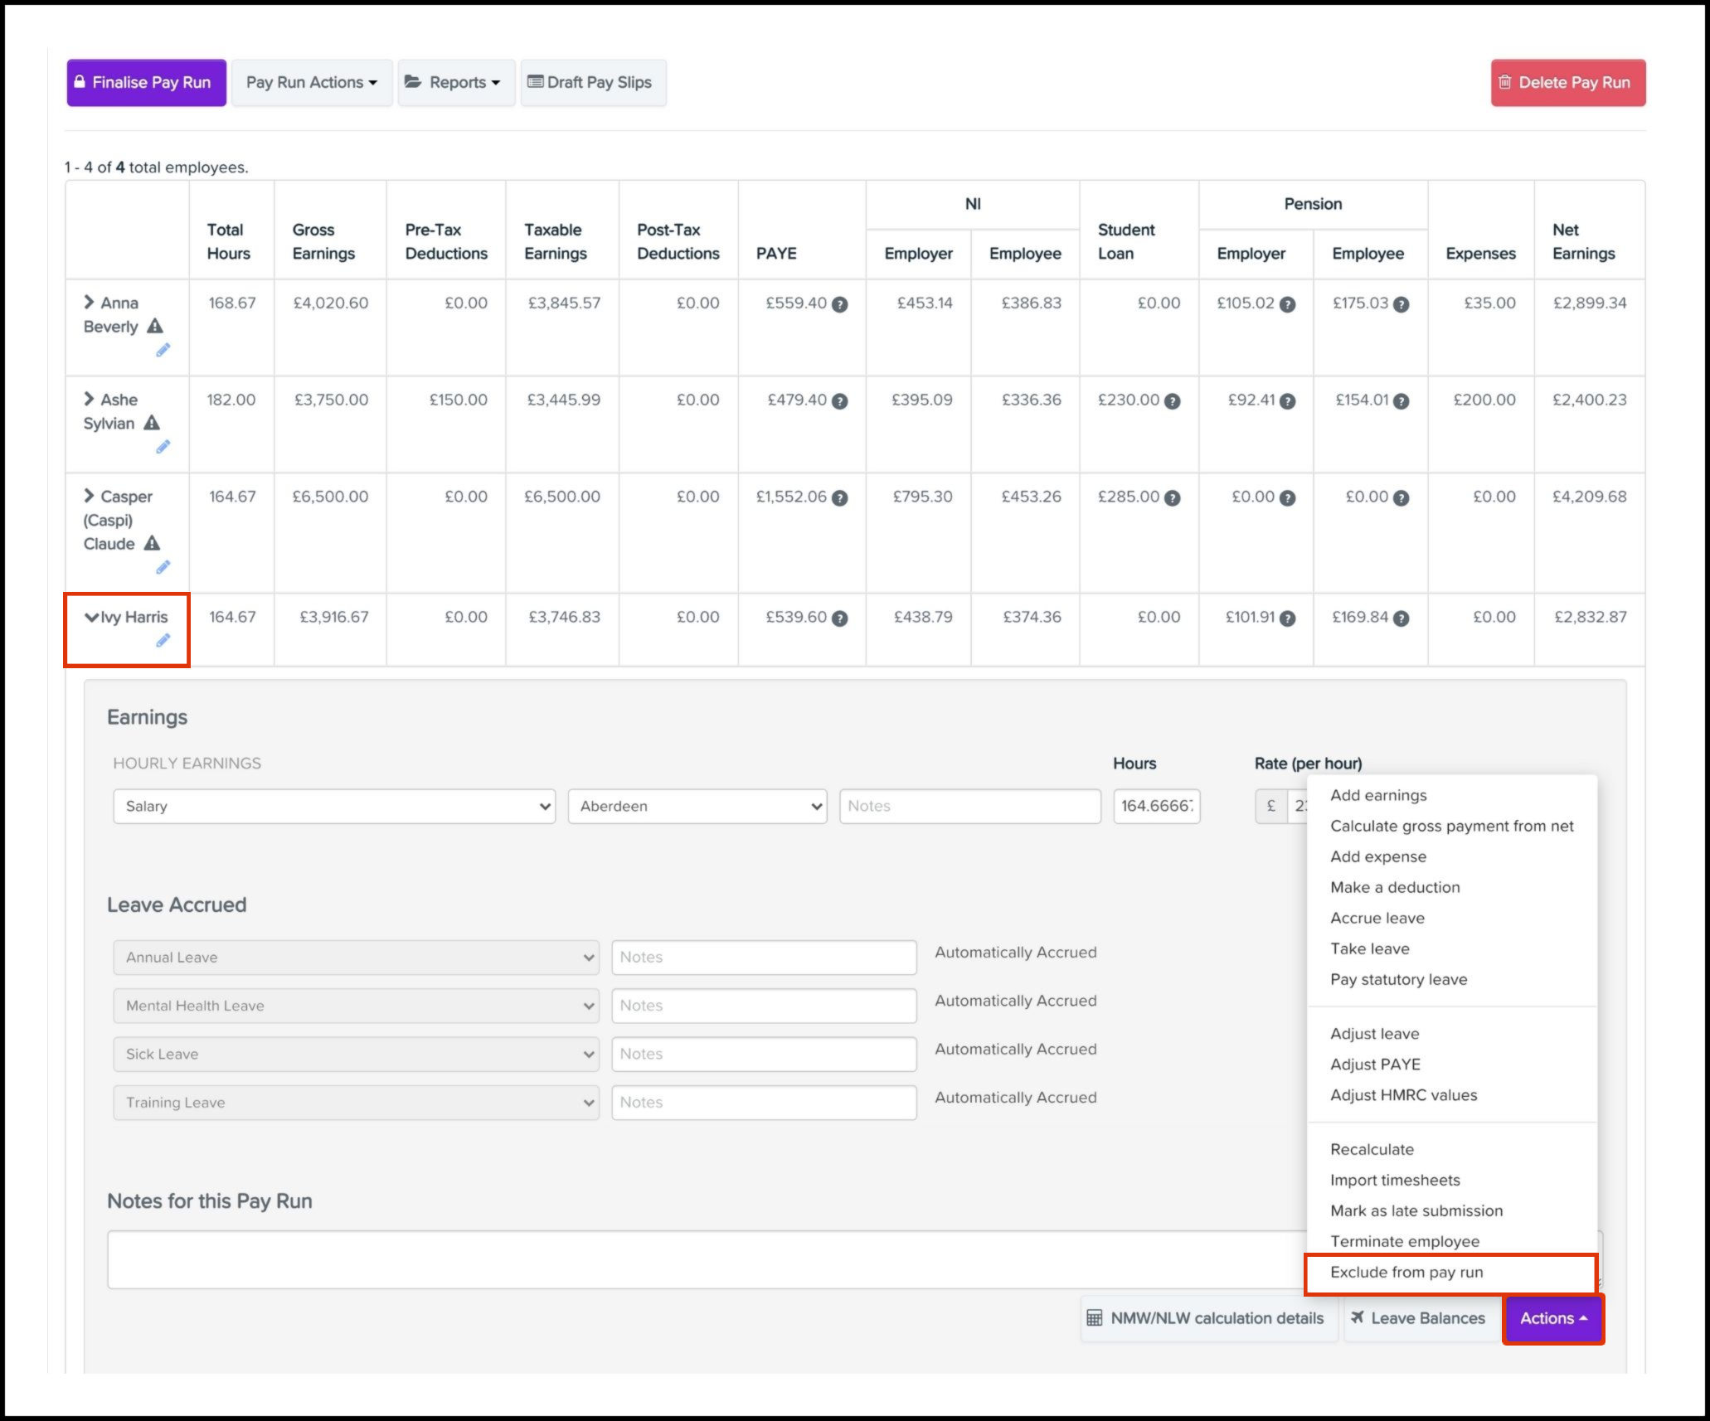Click the pencil edit icon under Ivy Harris

[163, 641]
